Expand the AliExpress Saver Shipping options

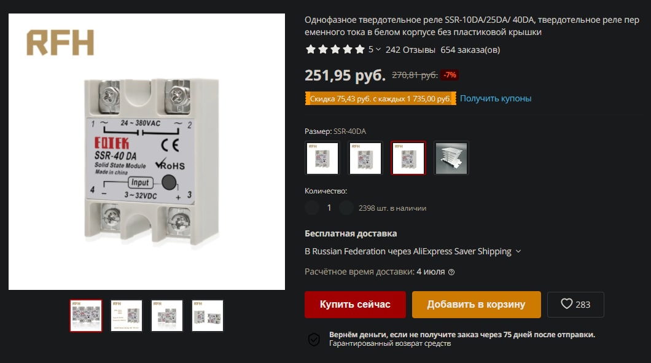pyautogui.click(x=518, y=251)
